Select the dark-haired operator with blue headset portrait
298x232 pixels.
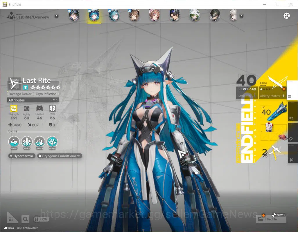click(x=175, y=15)
